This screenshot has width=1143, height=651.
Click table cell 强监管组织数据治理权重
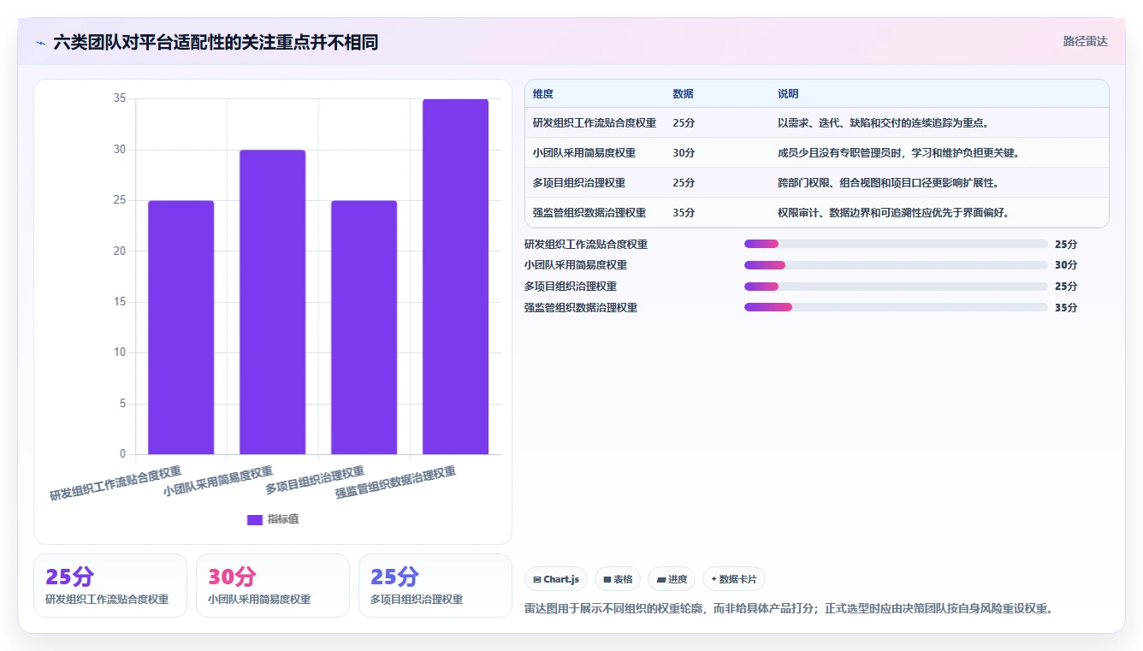click(x=589, y=213)
